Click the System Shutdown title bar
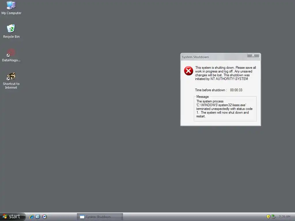The width and height of the screenshot is (295, 221). (x=214, y=57)
